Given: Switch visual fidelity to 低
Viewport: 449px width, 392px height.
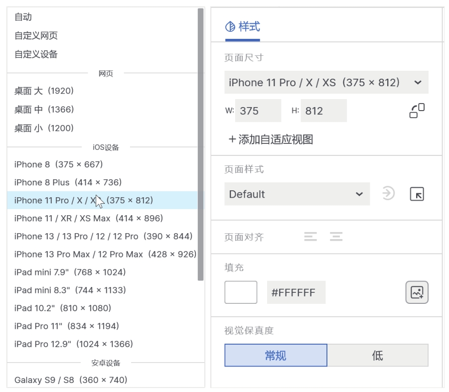Looking at the screenshot, I should click(x=377, y=355).
